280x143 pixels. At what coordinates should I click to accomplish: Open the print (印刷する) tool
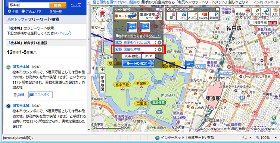(x=242, y=12)
